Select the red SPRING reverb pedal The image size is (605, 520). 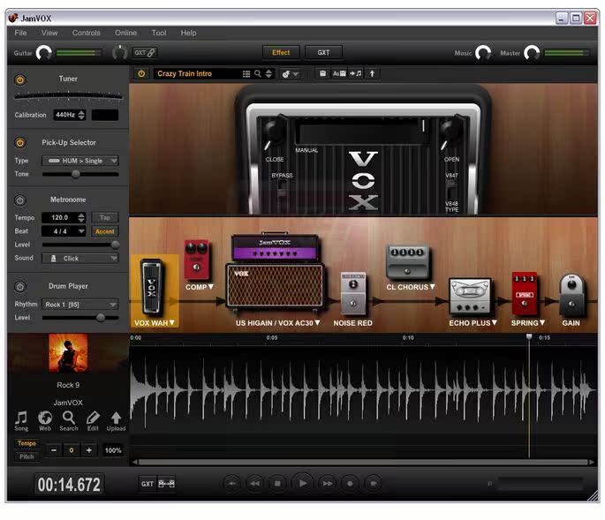pyautogui.click(x=525, y=294)
